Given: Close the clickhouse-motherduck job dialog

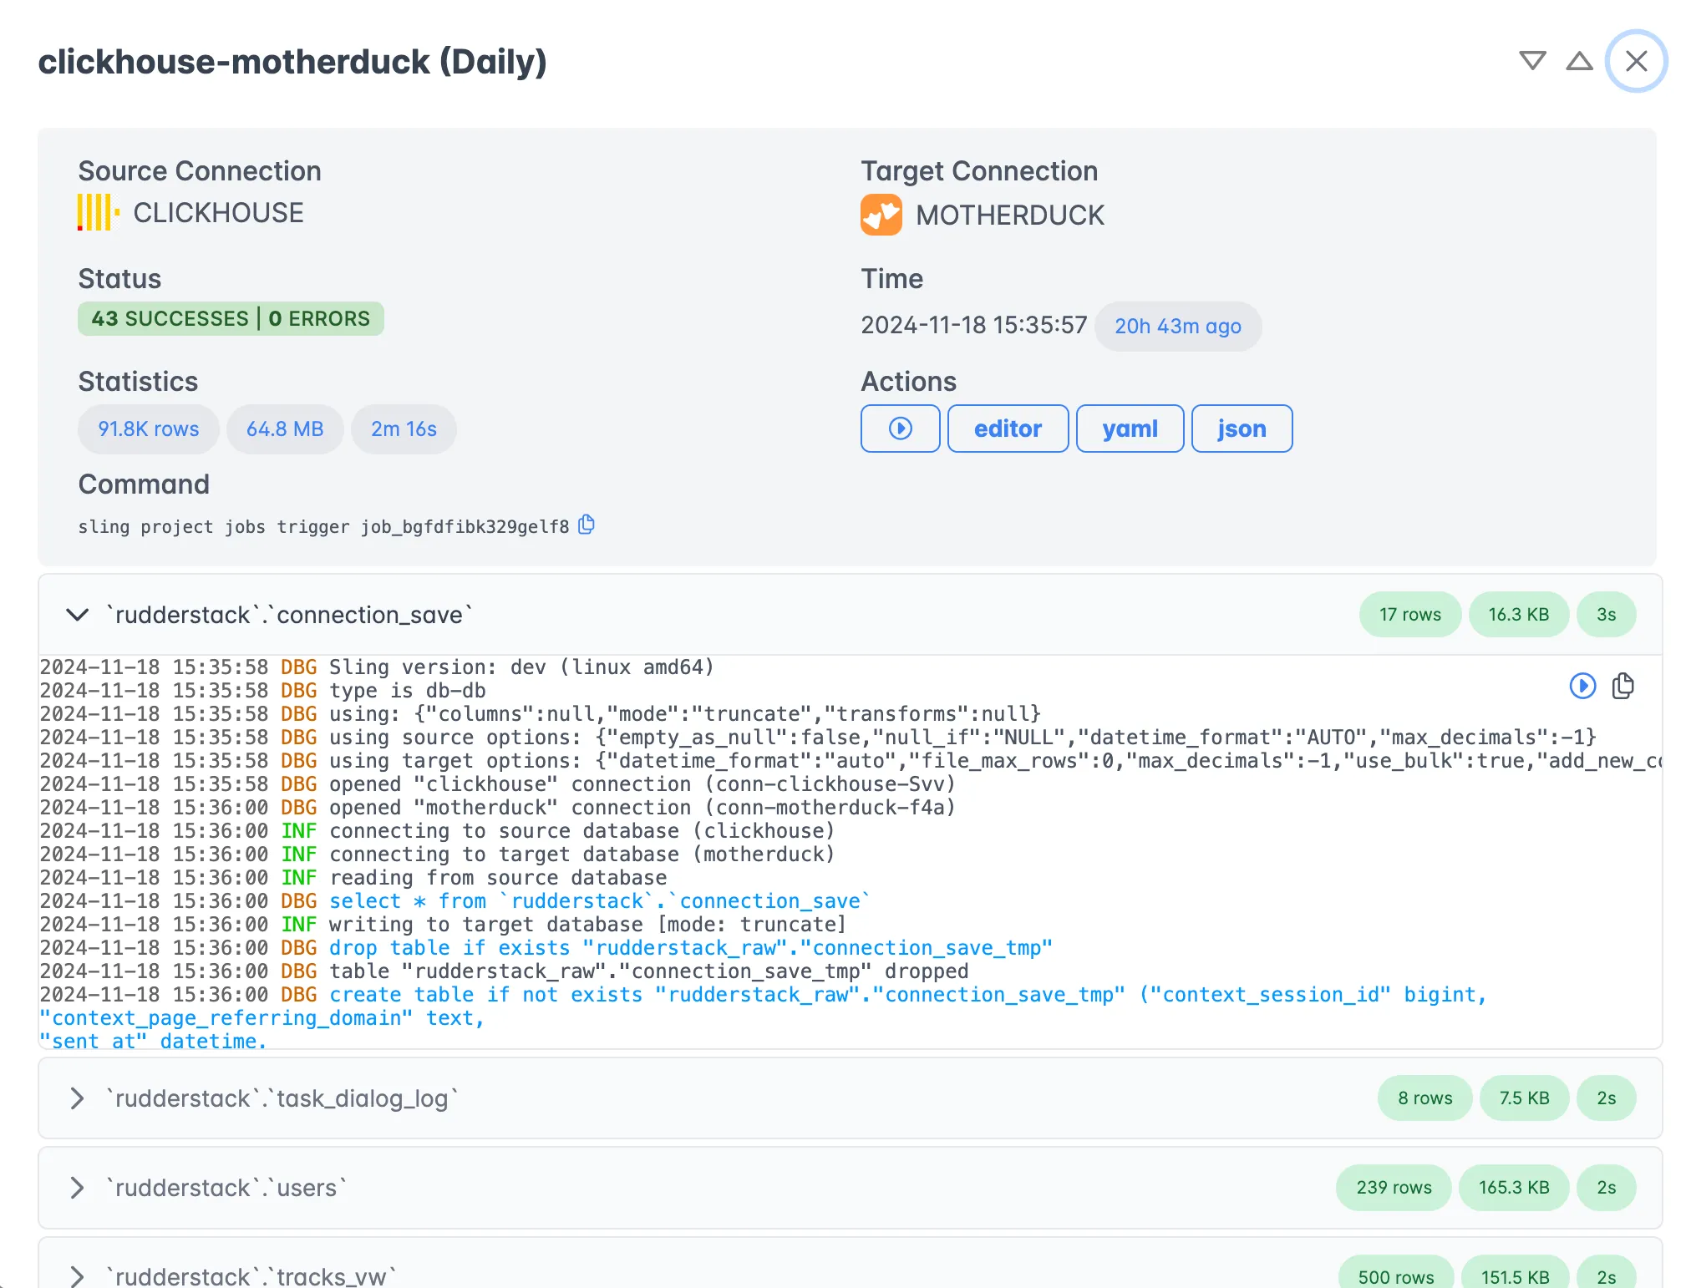Looking at the screenshot, I should pos(1636,61).
